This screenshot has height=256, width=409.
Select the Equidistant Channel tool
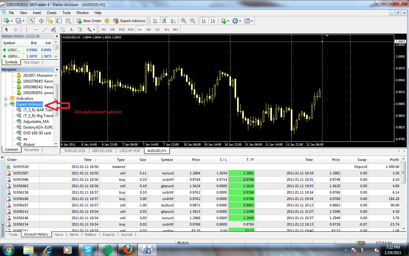tap(53, 29)
